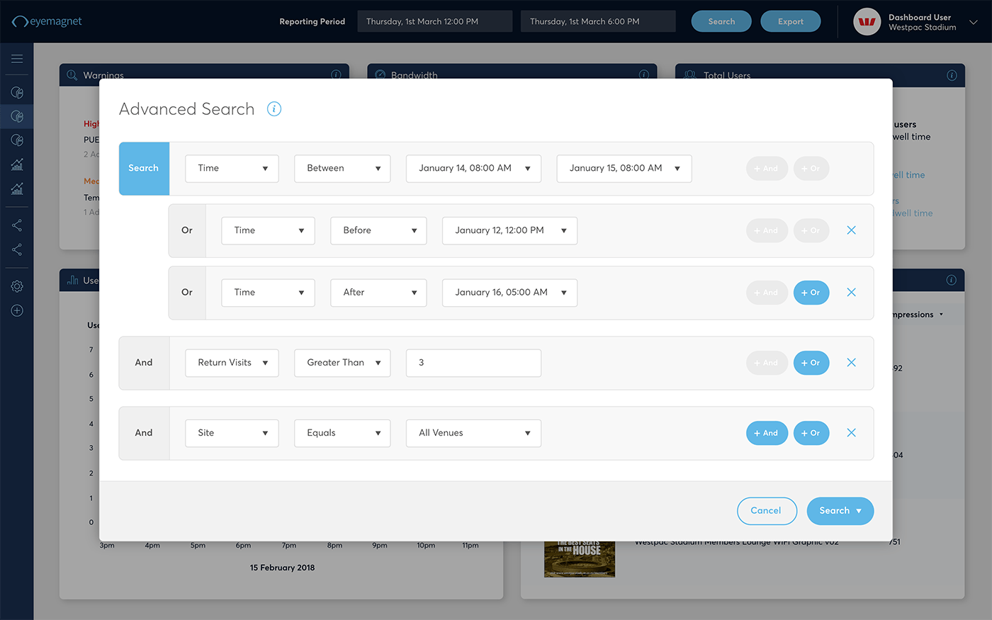
Task: Click the highlighted second pie chart sidebar icon
Action: tap(17, 116)
